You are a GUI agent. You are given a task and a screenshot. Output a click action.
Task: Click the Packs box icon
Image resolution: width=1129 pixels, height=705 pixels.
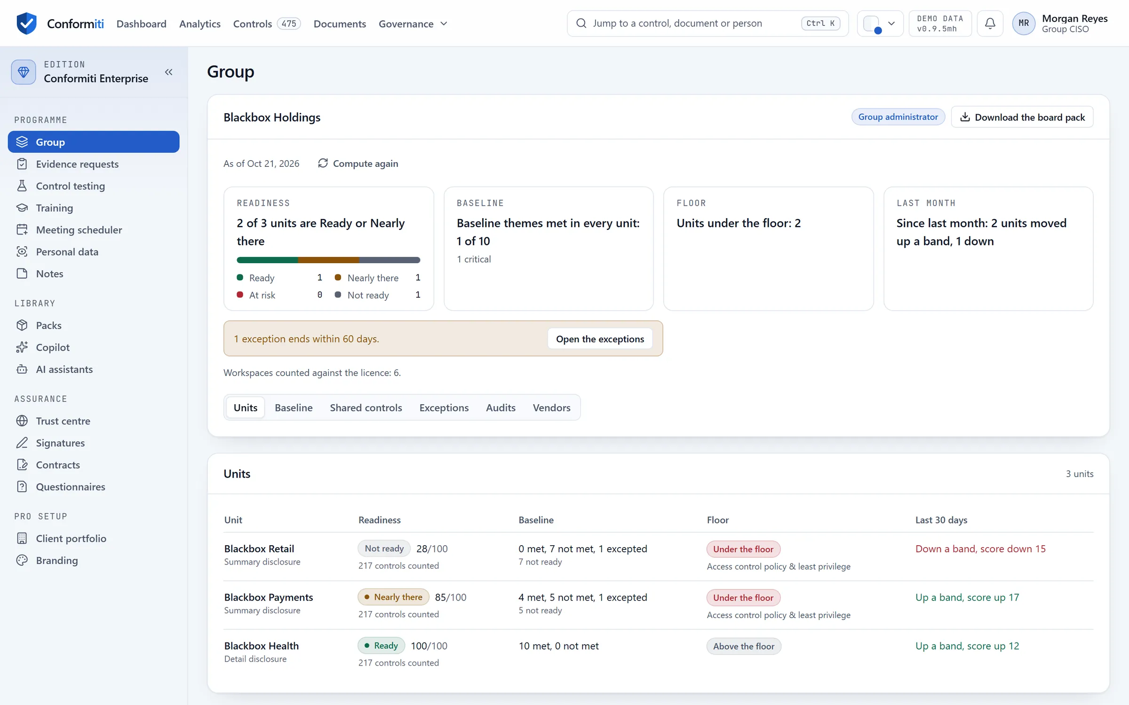click(x=22, y=325)
